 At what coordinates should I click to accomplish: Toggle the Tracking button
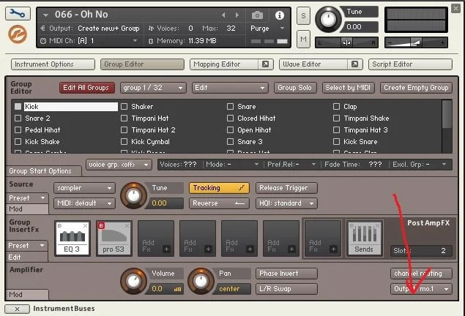tap(219, 188)
